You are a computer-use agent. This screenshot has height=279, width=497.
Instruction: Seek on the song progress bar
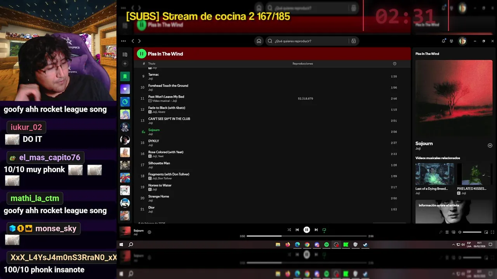coord(307,236)
